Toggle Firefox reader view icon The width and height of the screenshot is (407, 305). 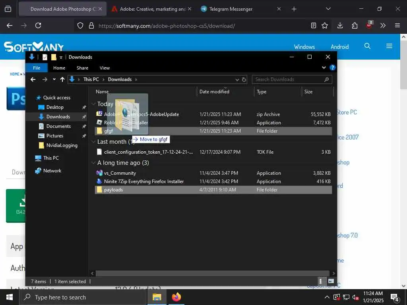pyautogui.click(x=314, y=25)
